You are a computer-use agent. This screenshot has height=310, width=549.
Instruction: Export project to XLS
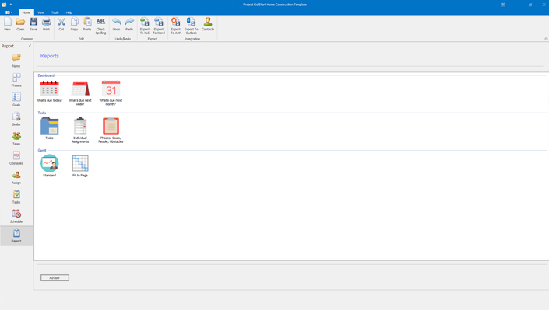[x=145, y=26]
